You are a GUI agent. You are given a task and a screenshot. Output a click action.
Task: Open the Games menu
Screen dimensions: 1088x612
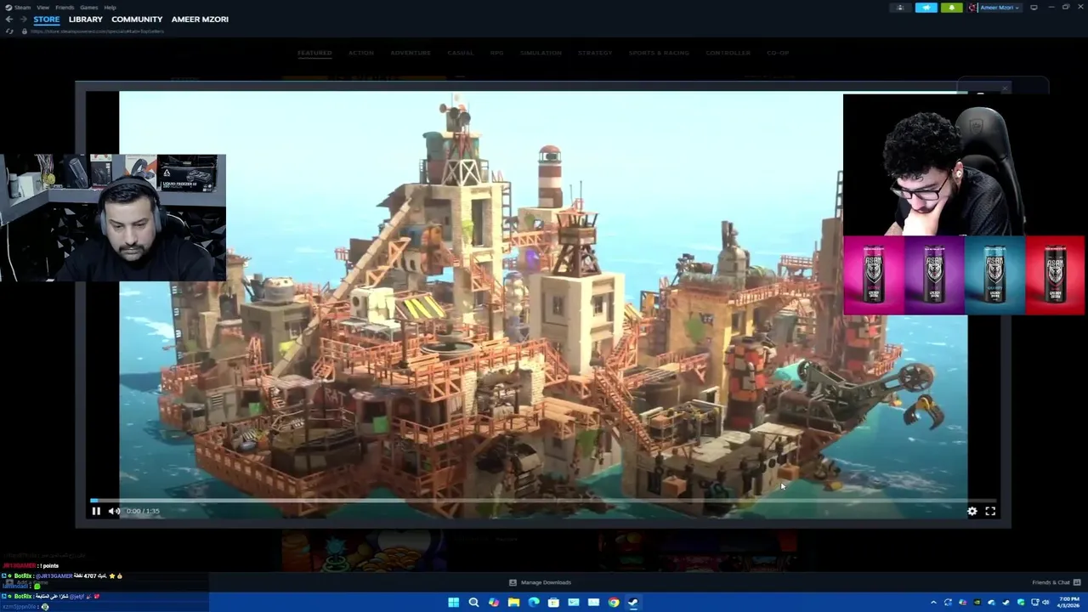[89, 7]
